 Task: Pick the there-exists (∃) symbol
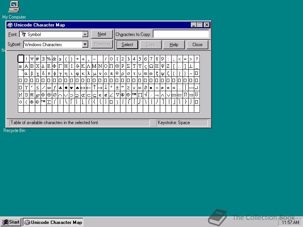tap(43, 59)
